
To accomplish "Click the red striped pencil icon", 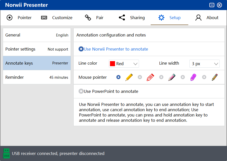I will click(x=150, y=77).
